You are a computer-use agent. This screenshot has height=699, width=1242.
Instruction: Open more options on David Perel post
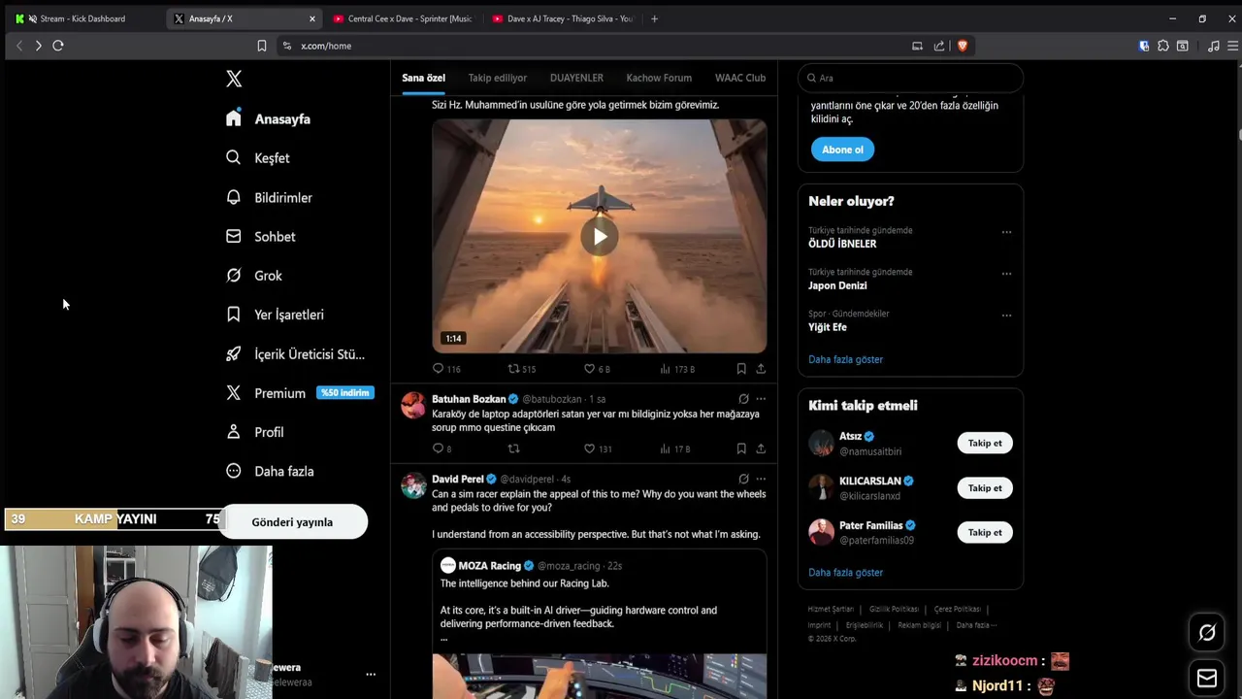tap(761, 479)
